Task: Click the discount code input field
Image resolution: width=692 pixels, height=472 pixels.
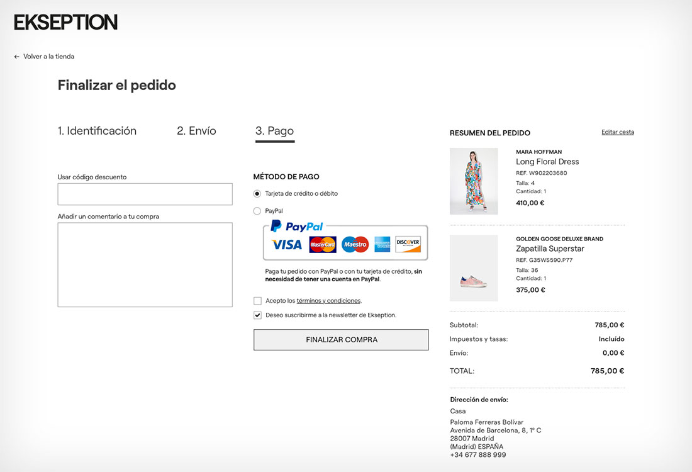Action: pyautogui.click(x=145, y=194)
